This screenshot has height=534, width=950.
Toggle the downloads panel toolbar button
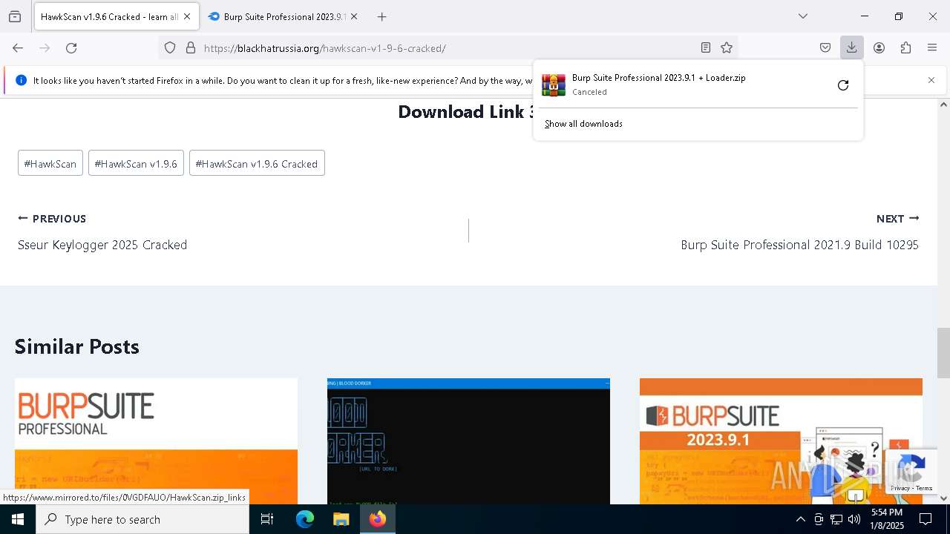pyautogui.click(x=852, y=48)
